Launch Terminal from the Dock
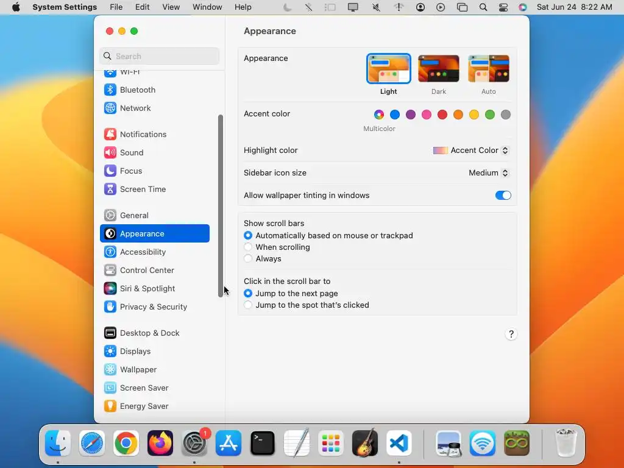Screen dimensions: 624x468 coord(263,444)
